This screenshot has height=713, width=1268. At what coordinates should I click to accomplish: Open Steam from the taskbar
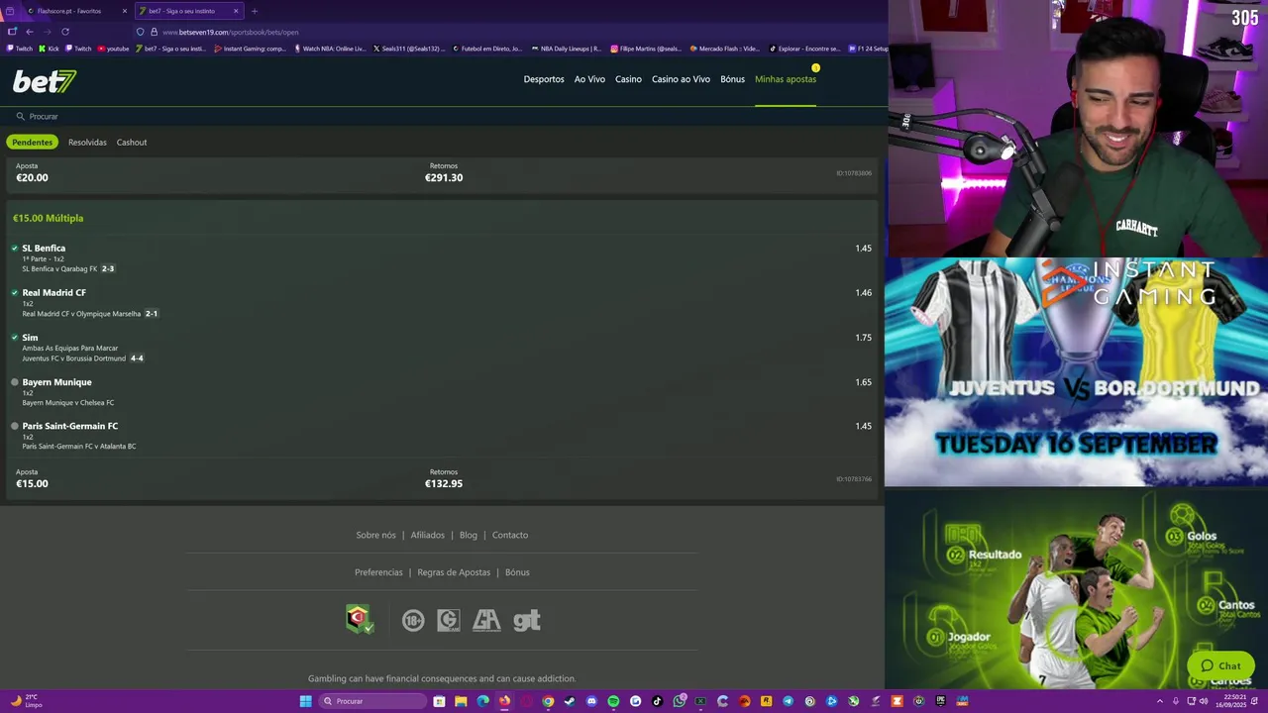pyautogui.click(x=570, y=701)
